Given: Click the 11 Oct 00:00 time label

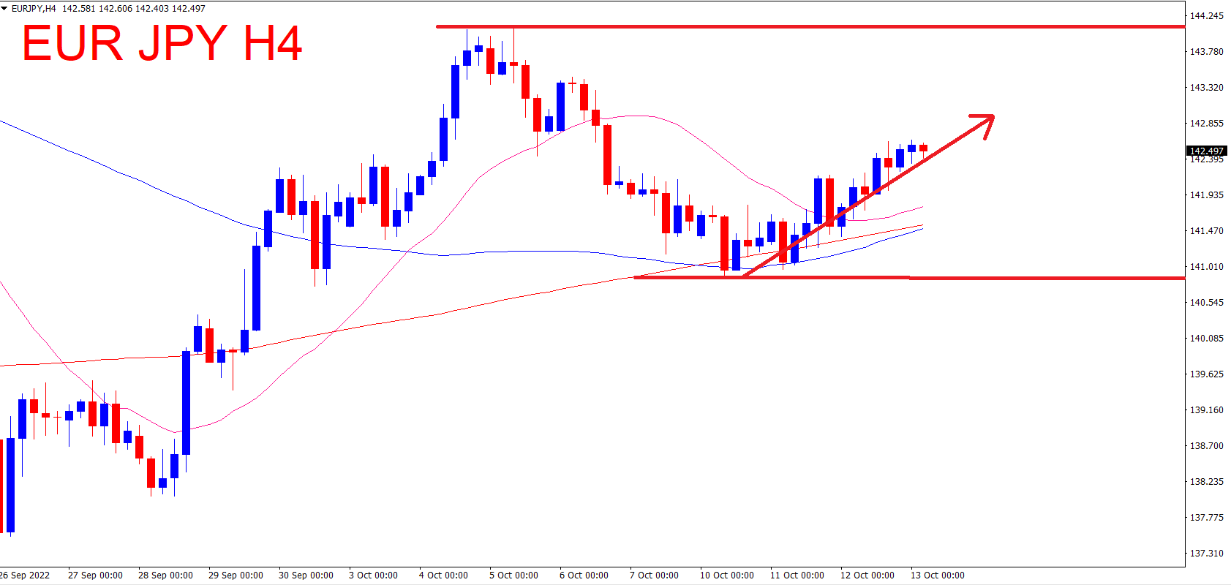Looking at the screenshot, I should click(797, 575).
